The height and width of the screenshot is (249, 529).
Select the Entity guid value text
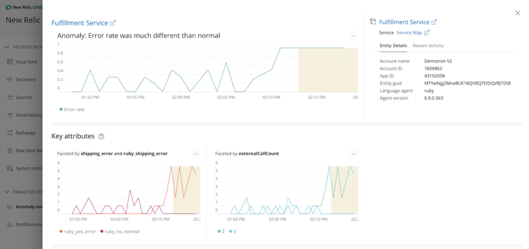(468, 84)
